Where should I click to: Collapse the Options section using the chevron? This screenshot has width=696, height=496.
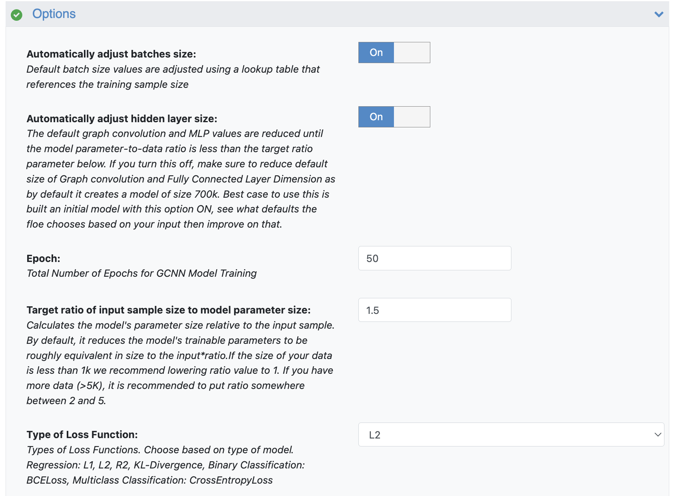coord(658,14)
